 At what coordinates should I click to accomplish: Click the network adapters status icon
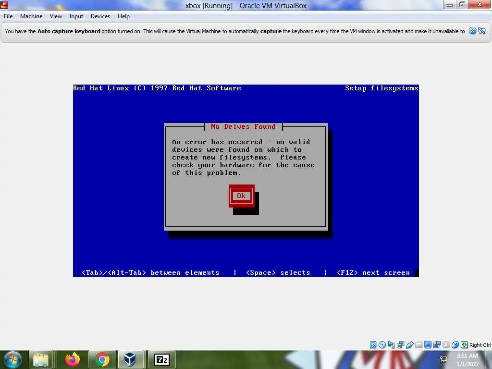(400, 345)
